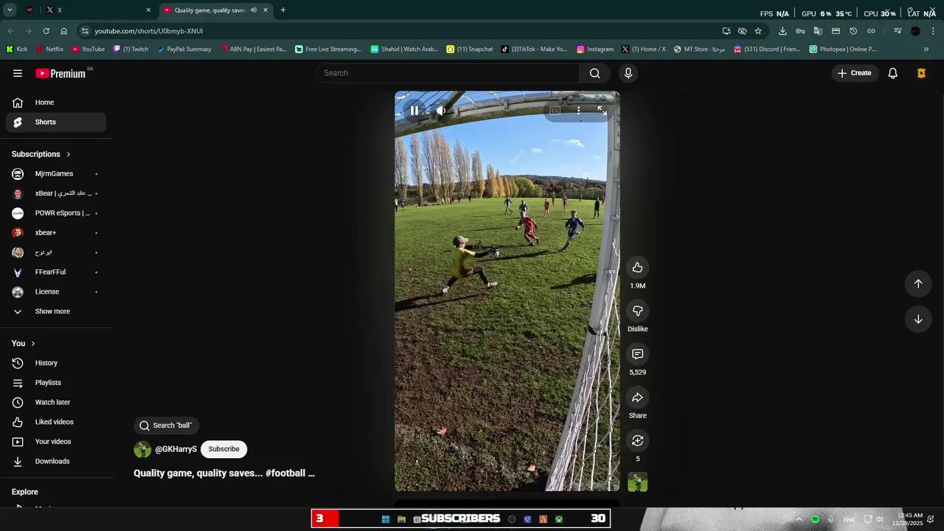Image resolution: width=944 pixels, height=531 pixels.
Task: Open the browser media controls
Action: [898, 31]
